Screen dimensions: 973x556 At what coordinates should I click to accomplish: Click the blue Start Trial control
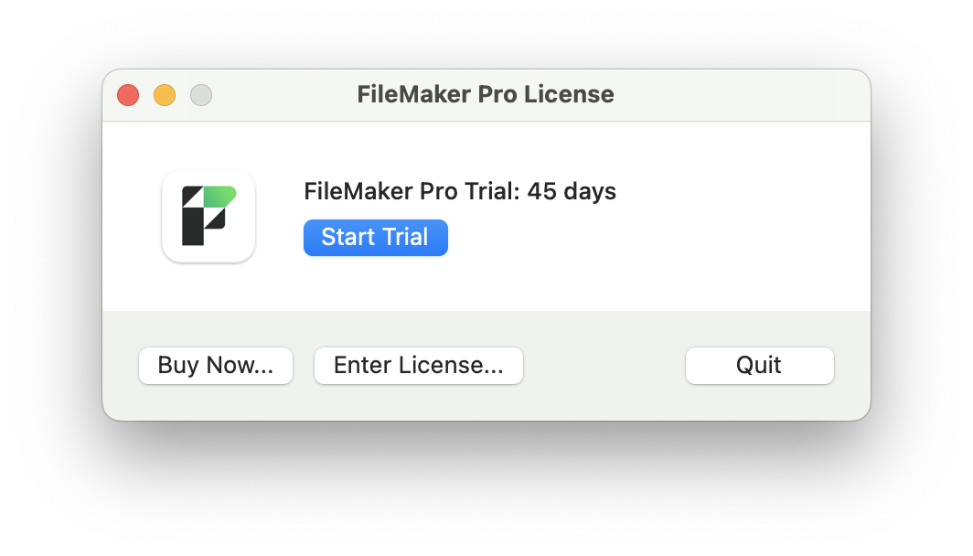(375, 237)
